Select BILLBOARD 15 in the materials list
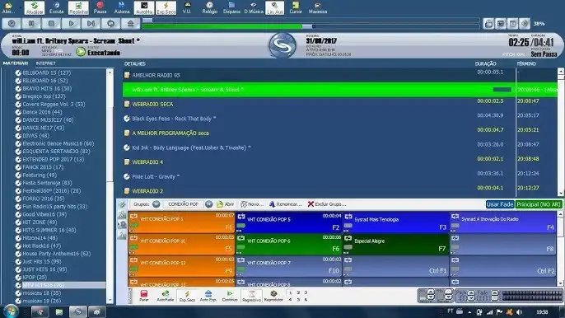The width and height of the screenshot is (565, 318). (46, 72)
